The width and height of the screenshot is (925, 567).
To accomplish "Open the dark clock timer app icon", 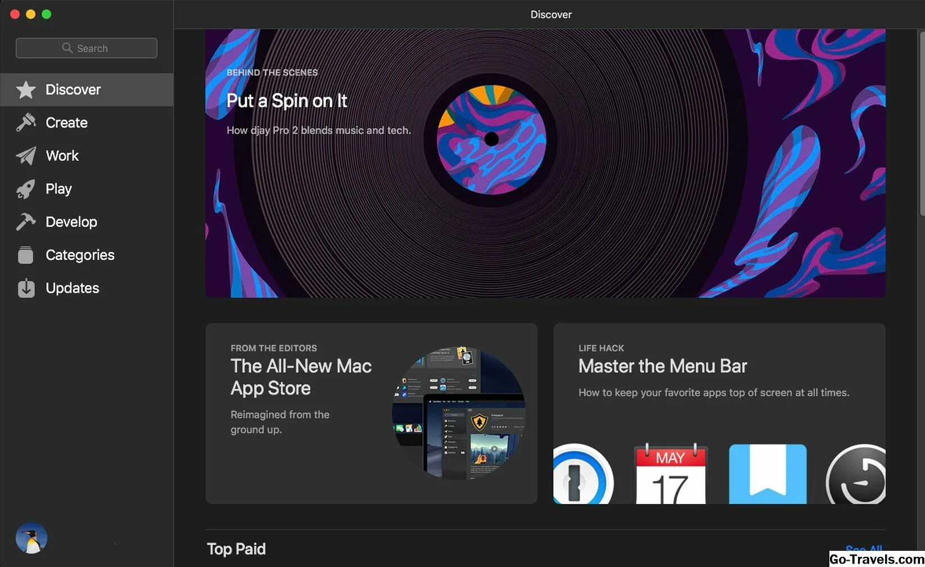I will (855, 474).
